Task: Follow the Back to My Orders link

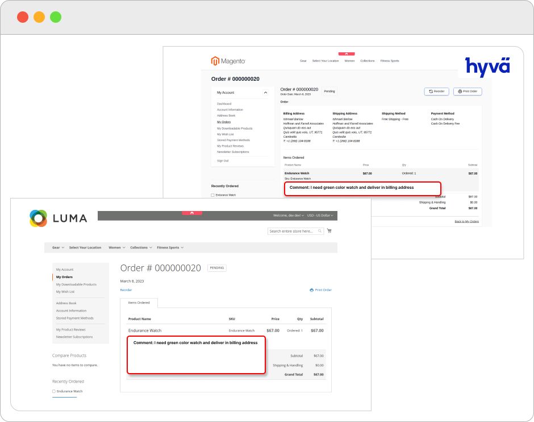Action: (466, 221)
